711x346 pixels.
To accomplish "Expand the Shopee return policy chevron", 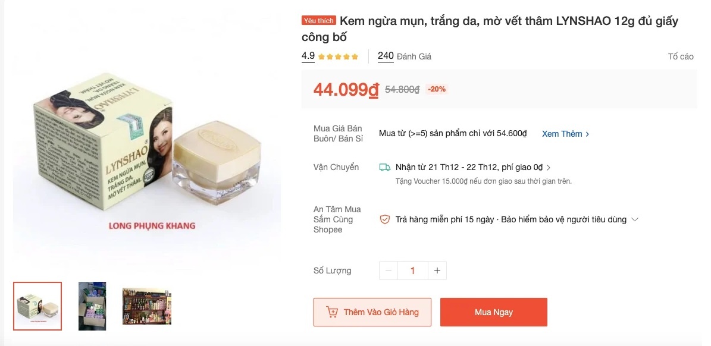I will pos(635,219).
